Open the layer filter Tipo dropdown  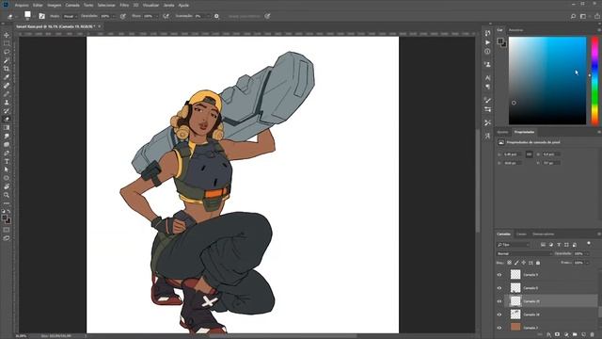(514, 245)
